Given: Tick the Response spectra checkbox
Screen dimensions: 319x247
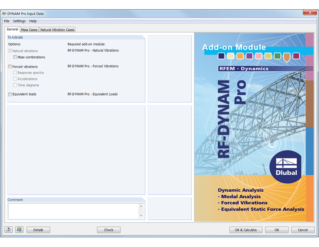Looking at the screenshot, I should [15, 73].
